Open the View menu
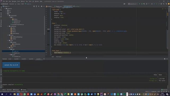The image size is (170, 96). click(10, 1)
